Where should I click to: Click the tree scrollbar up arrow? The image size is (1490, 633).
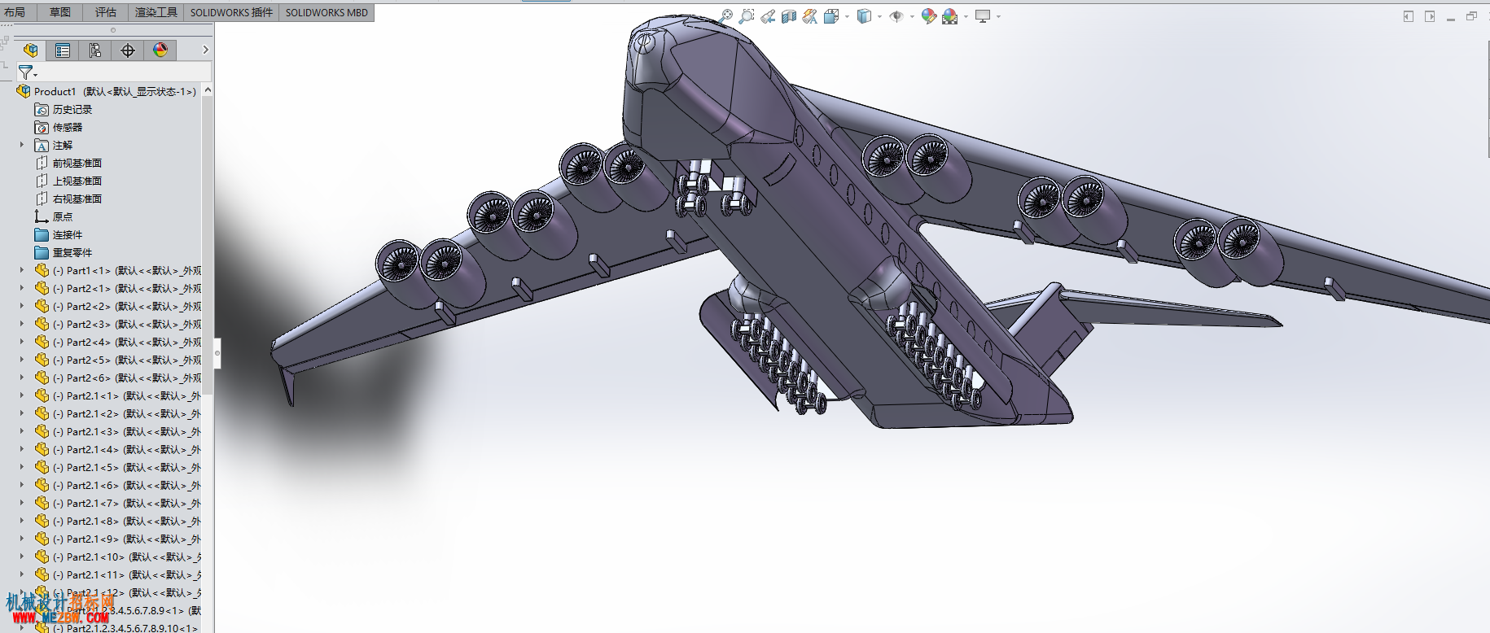[x=208, y=90]
